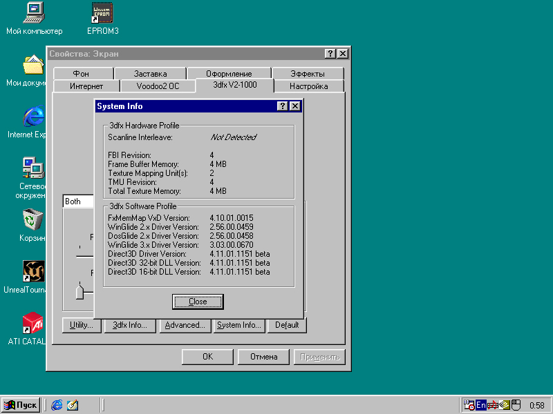Select the 3dfx V2-1000 tab

(235, 85)
